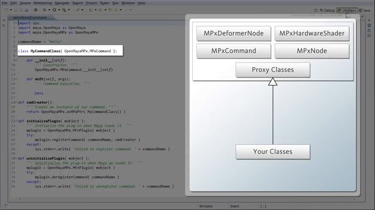Click the 1:1 cursor position status field
This screenshot has width=375, height=210.
[263, 206]
